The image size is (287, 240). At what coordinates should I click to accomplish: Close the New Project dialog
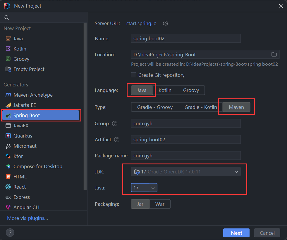tap(281, 6)
